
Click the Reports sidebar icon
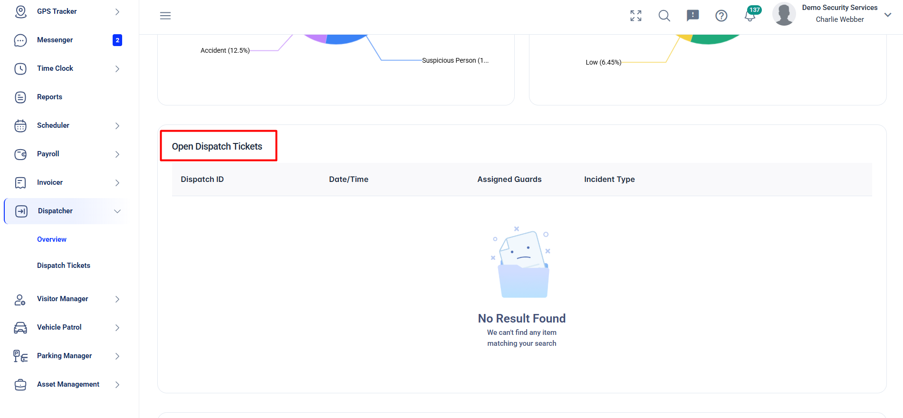(20, 97)
